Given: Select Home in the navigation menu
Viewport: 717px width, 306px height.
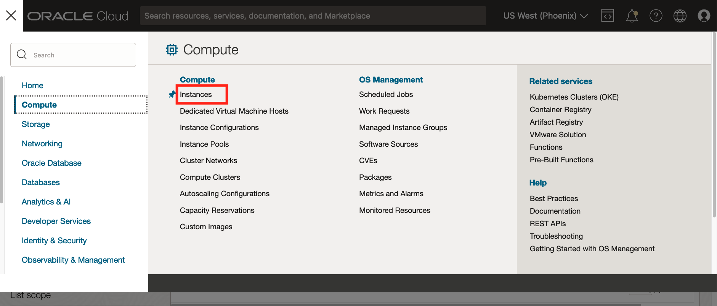Looking at the screenshot, I should 32,86.
